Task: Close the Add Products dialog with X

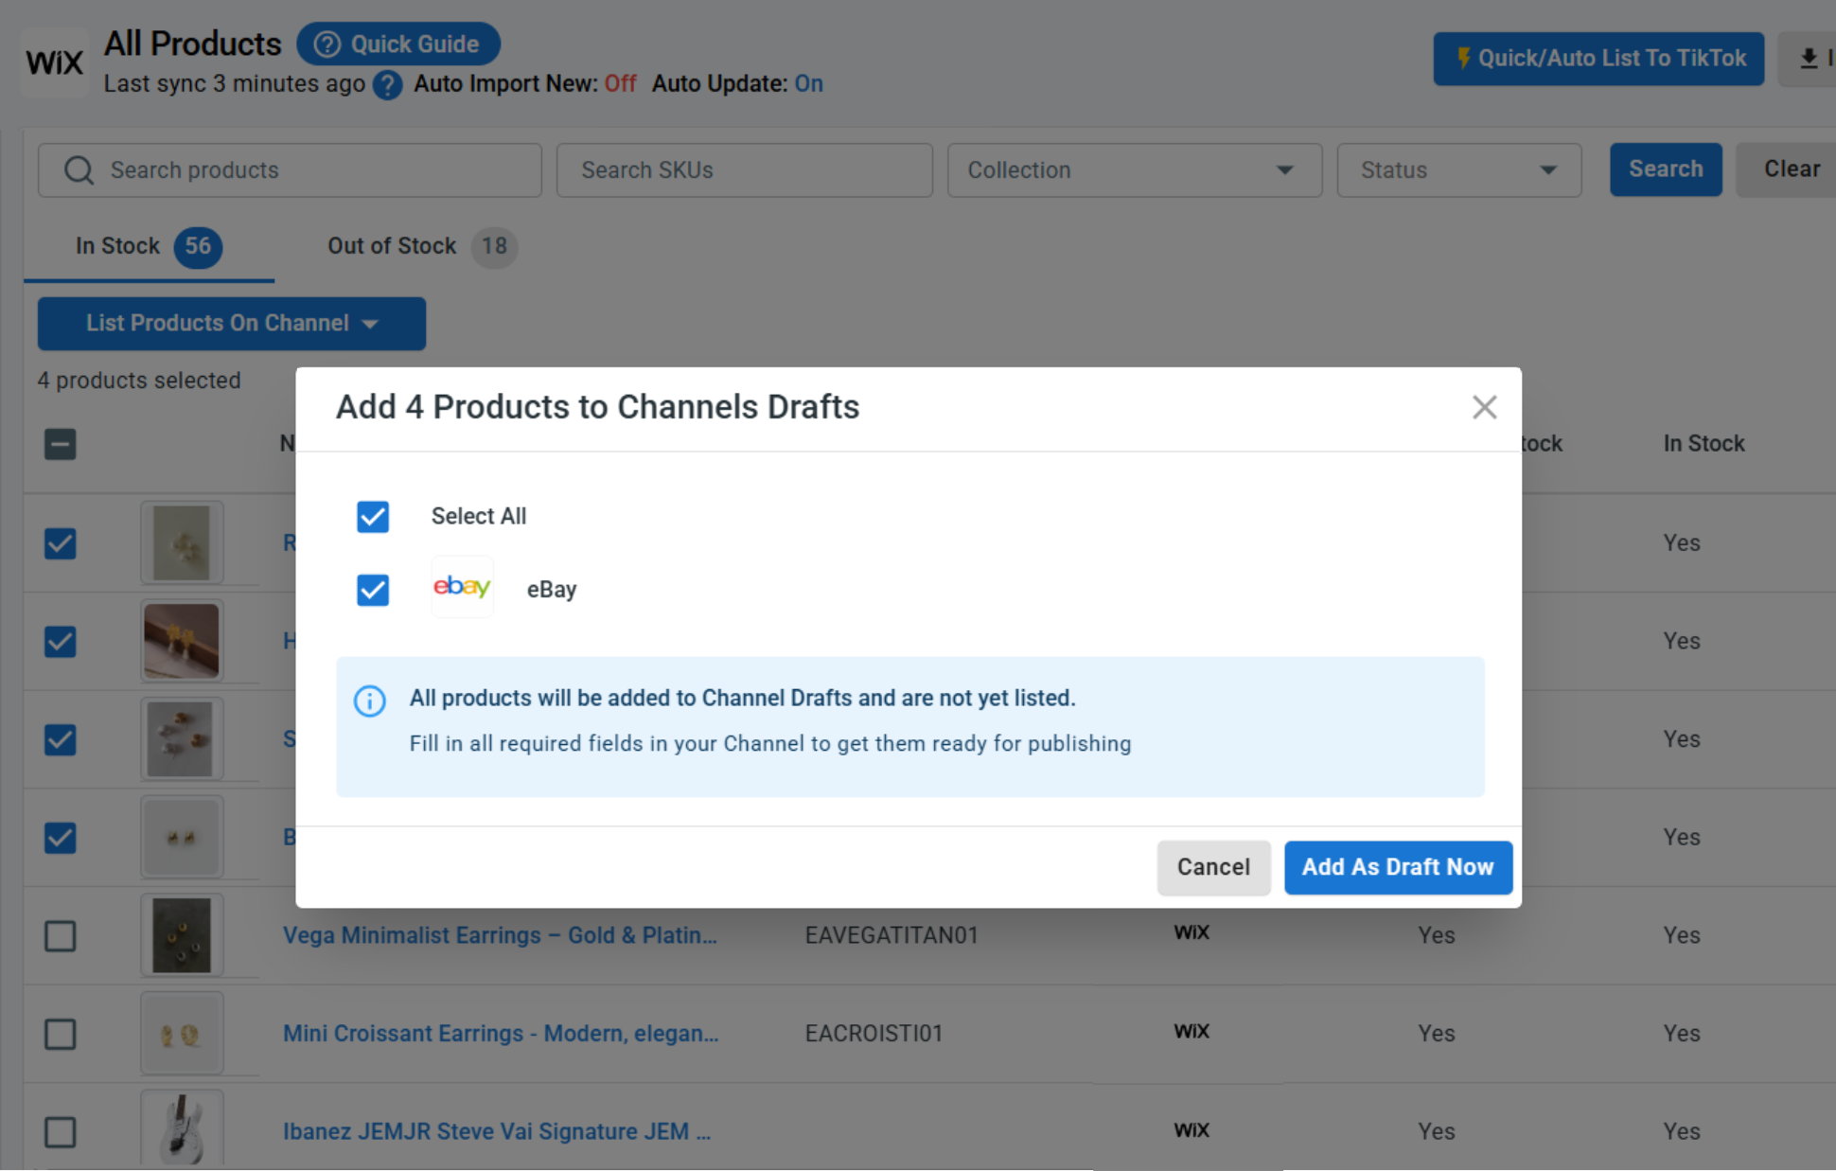Action: (x=1484, y=407)
